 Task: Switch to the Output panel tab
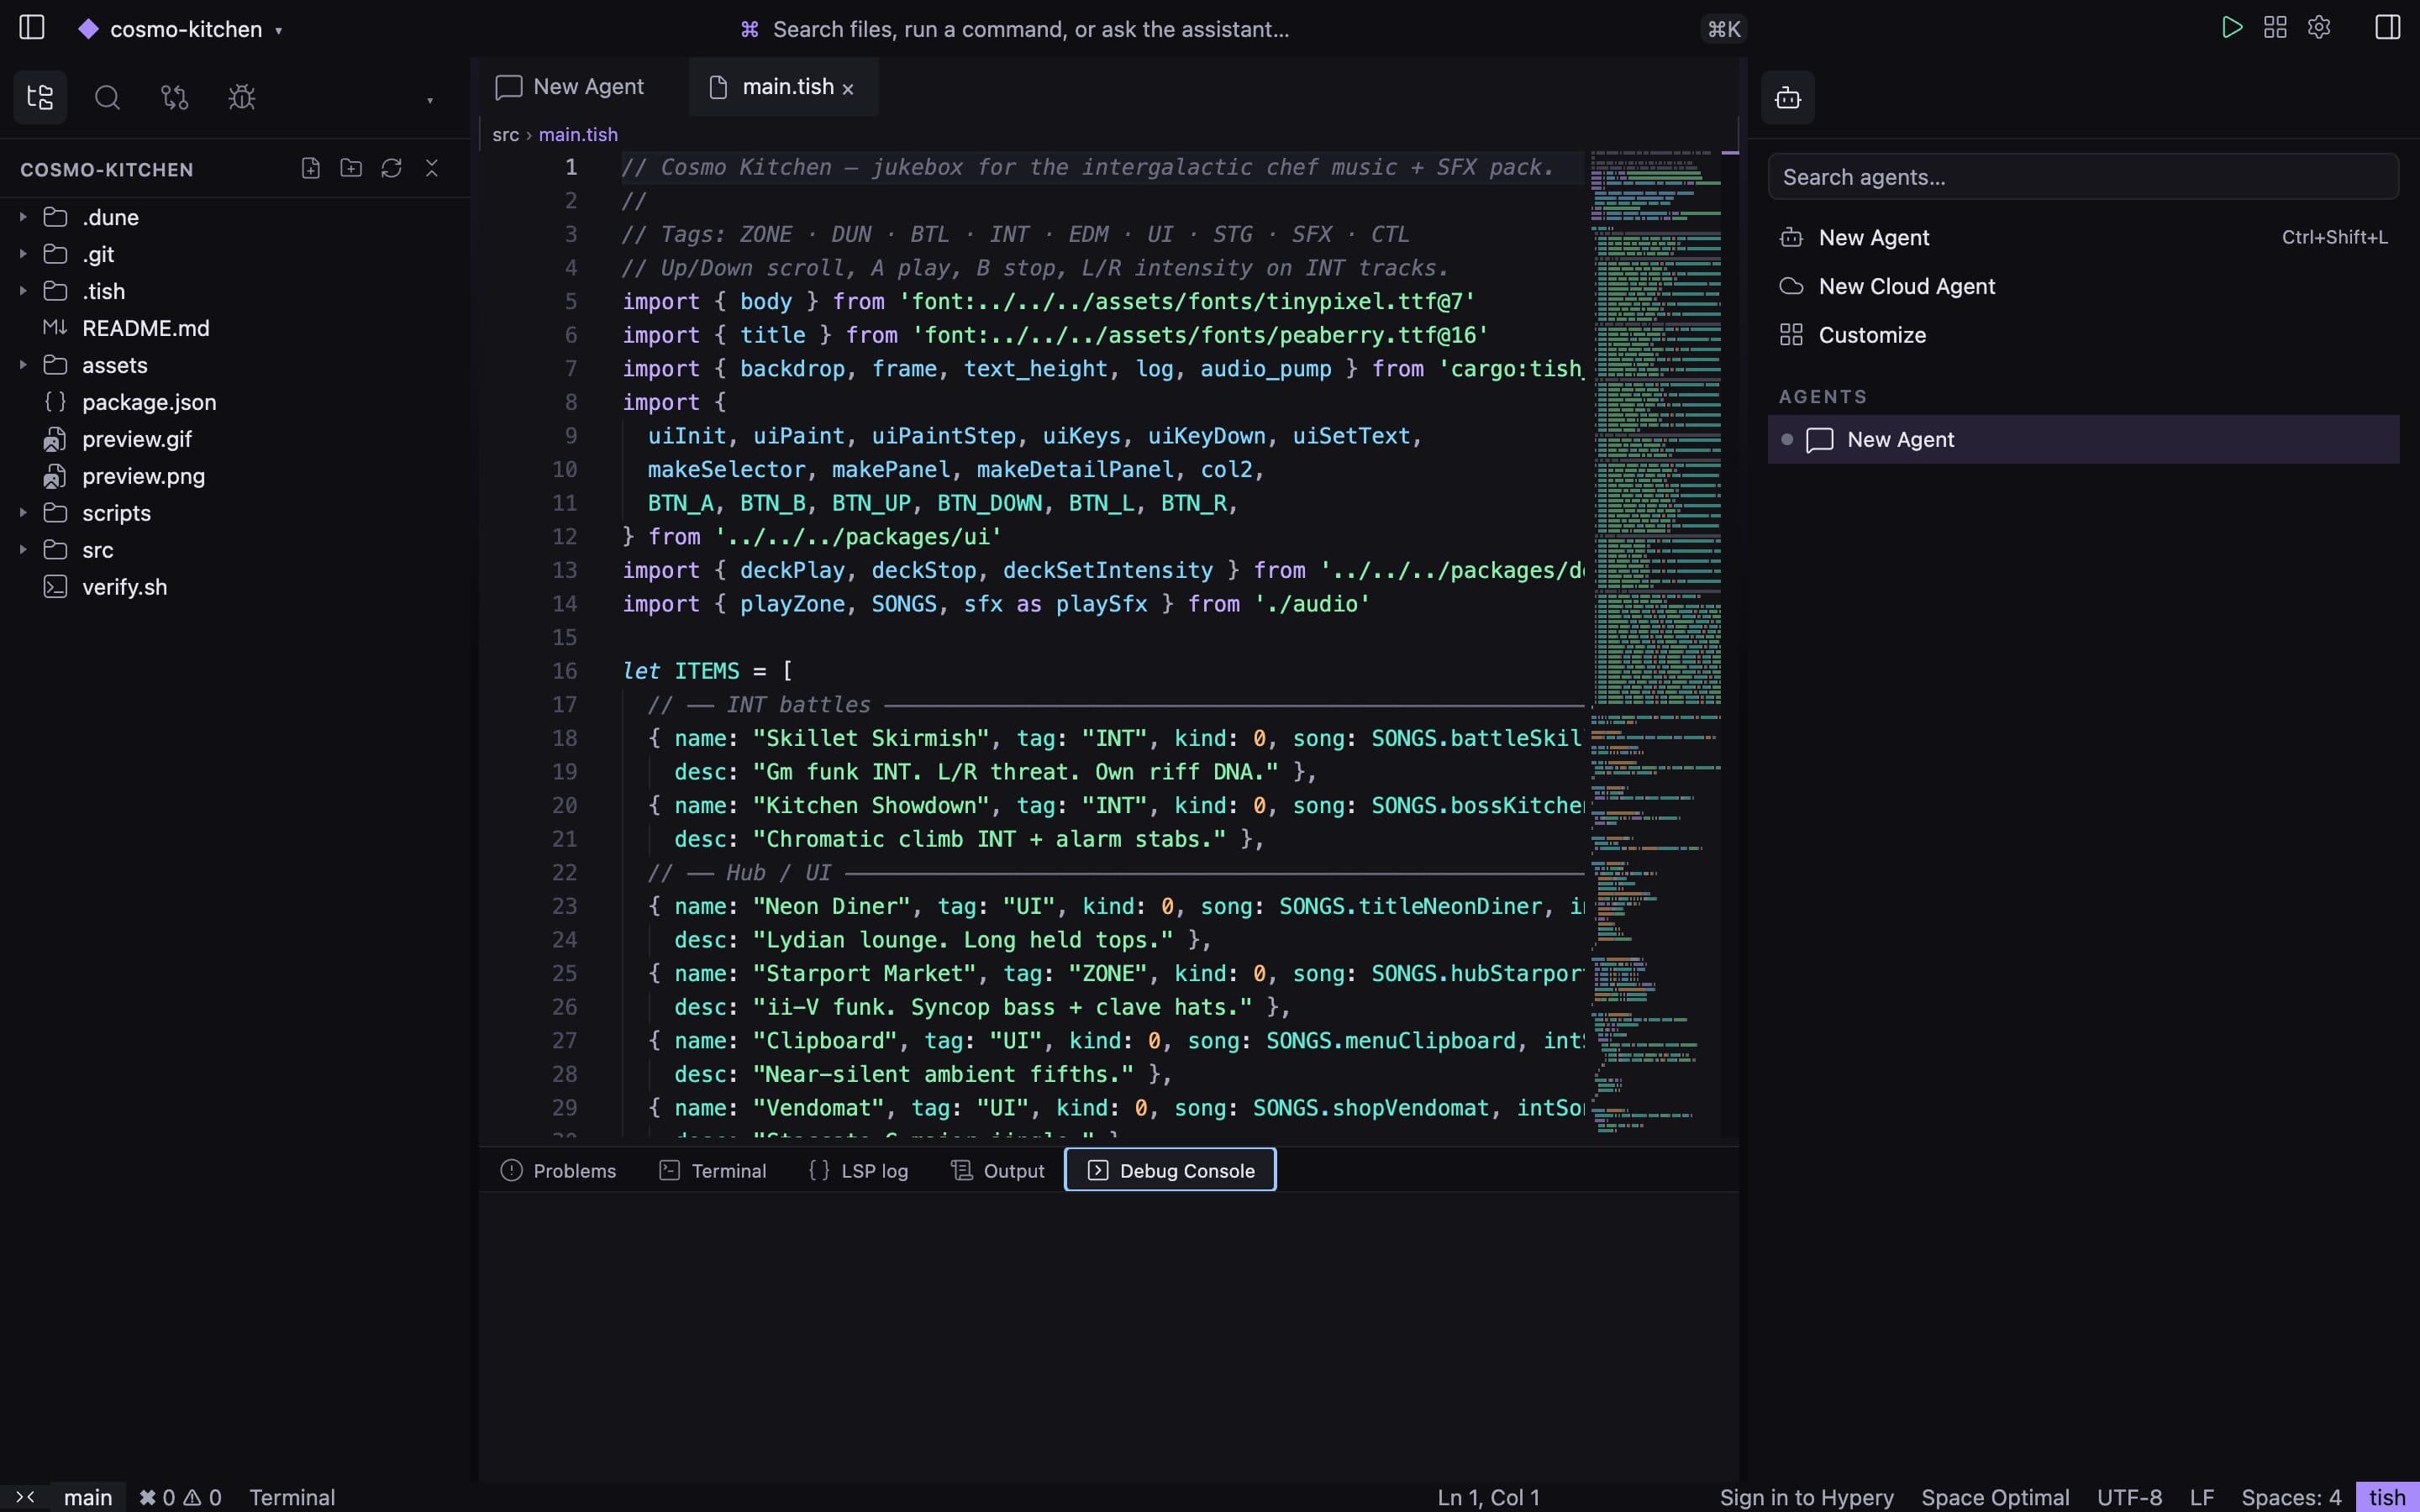click(x=998, y=1170)
